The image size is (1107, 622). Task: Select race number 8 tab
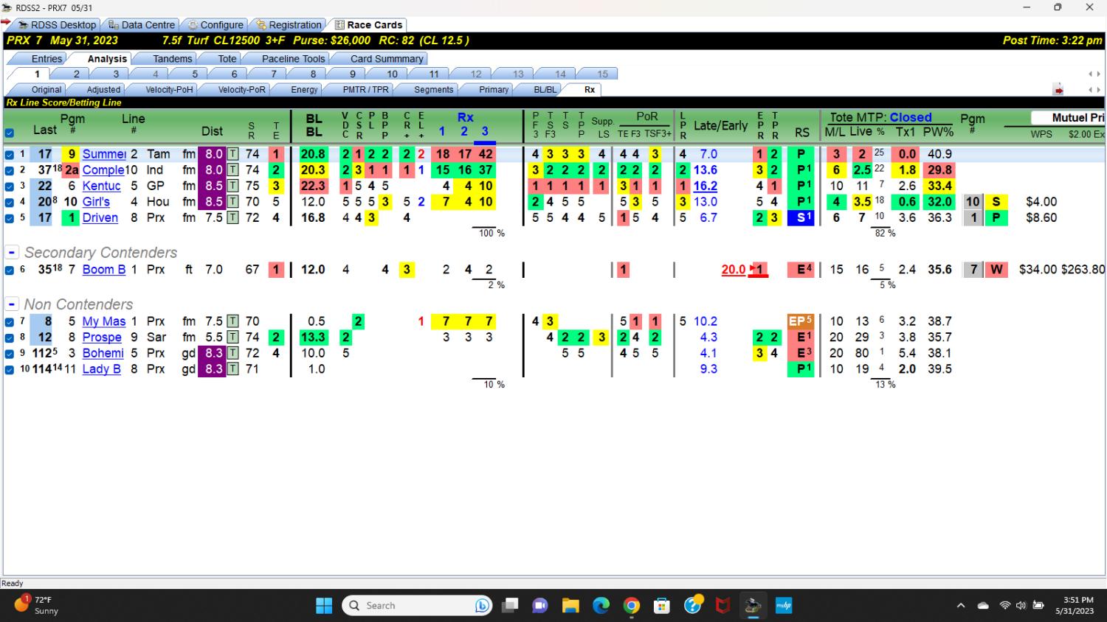coord(313,74)
